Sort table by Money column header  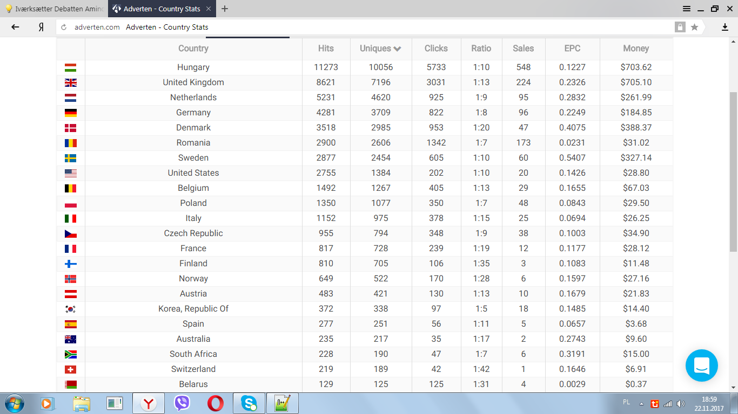635,49
